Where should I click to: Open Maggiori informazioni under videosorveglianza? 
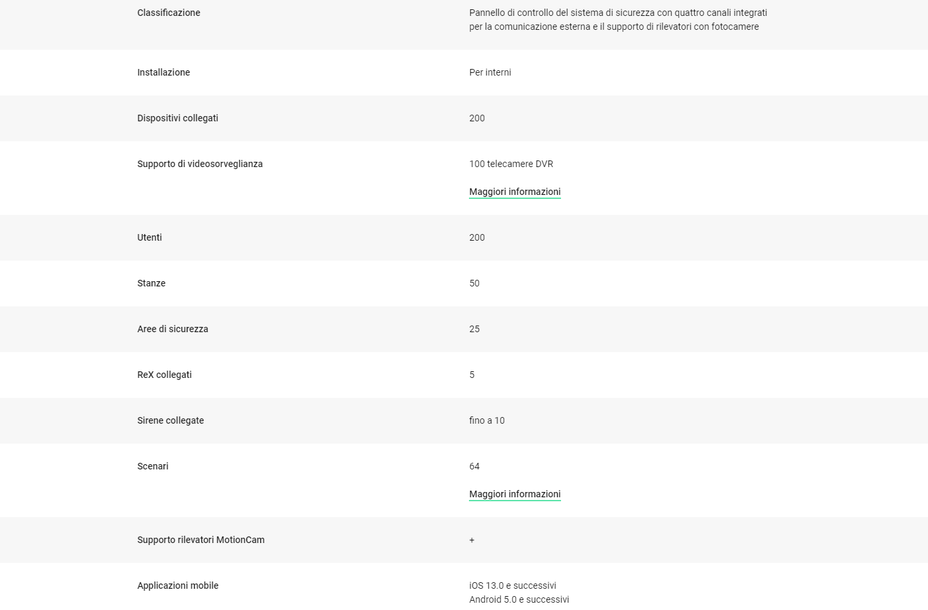tap(515, 192)
